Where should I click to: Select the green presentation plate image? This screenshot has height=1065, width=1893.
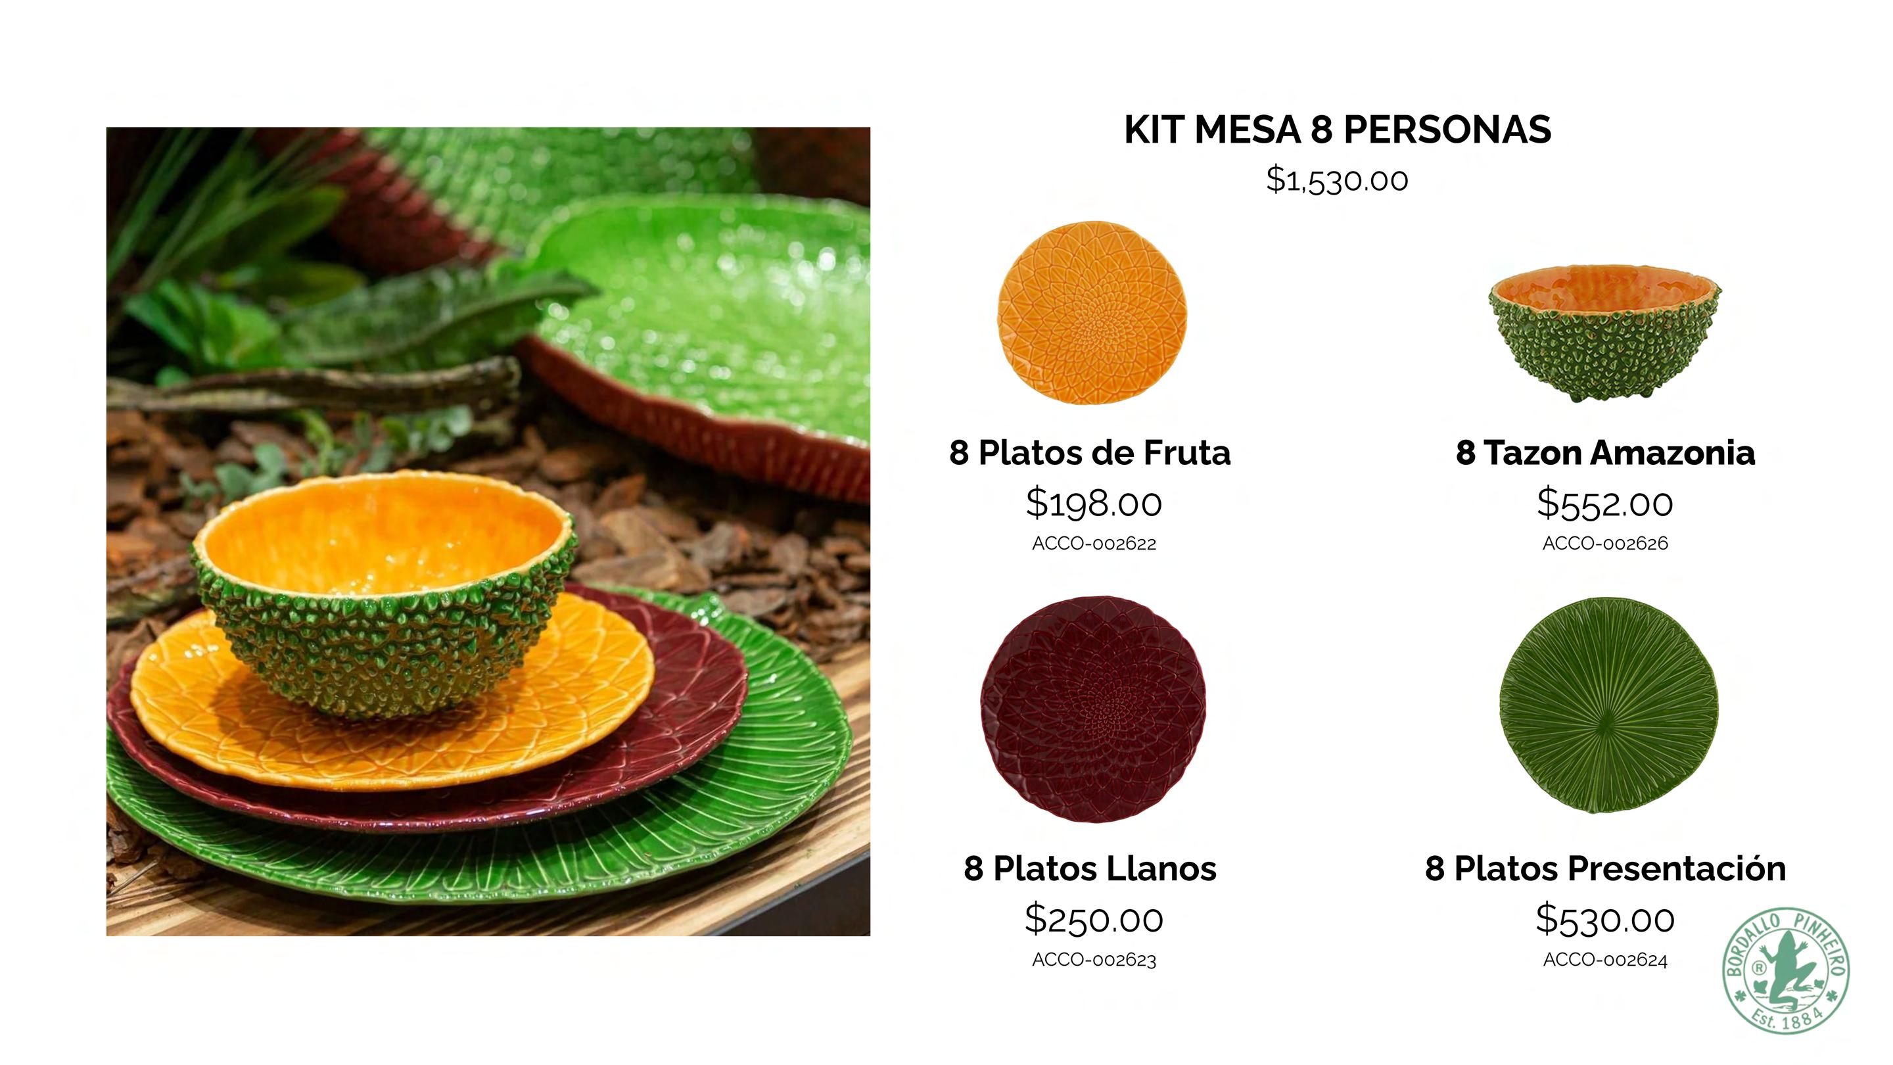click(x=1608, y=705)
